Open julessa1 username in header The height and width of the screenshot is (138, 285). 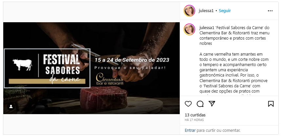pyautogui.click(x=206, y=11)
